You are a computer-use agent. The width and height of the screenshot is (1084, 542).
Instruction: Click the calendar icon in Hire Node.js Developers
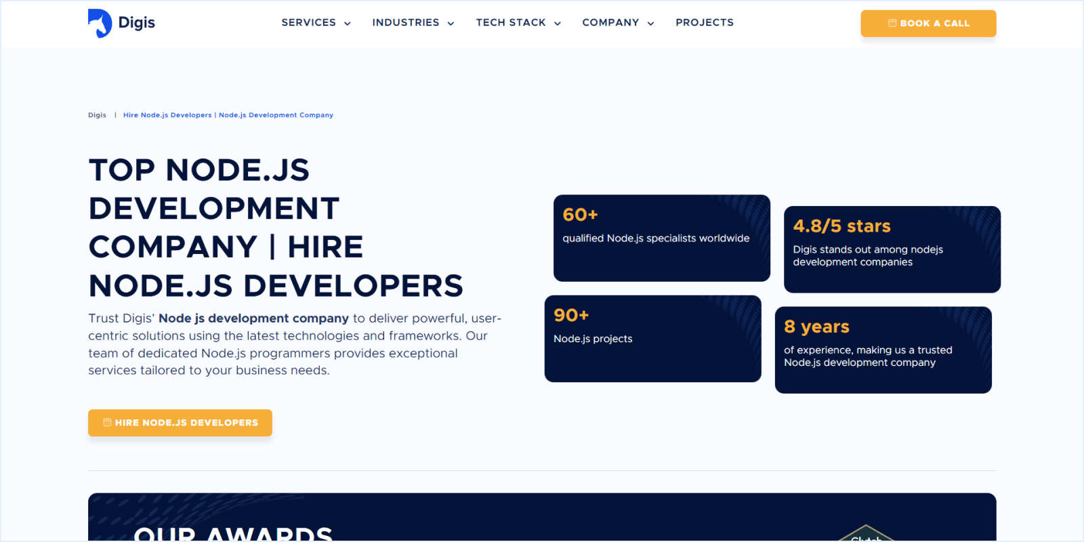click(x=107, y=422)
